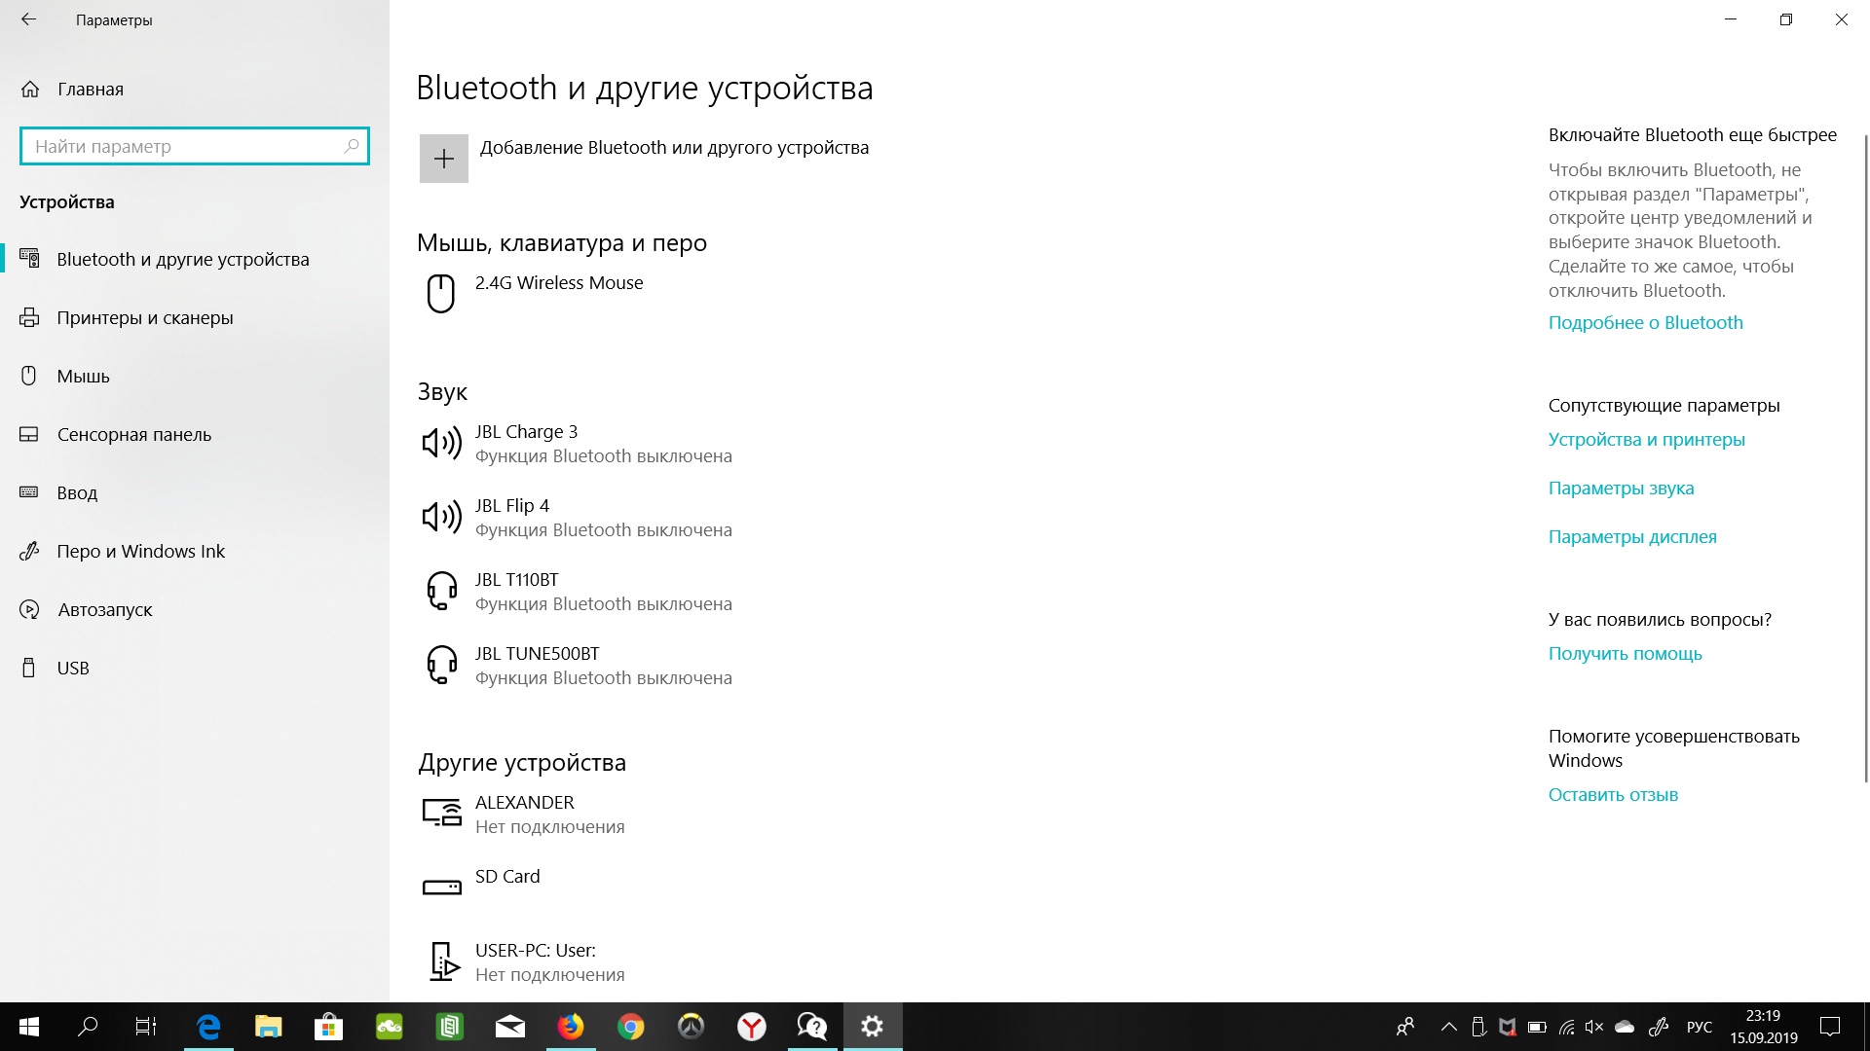Click the Input settings icon
The height and width of the screenshot is (1051, 1870).
tap(31, 492)
